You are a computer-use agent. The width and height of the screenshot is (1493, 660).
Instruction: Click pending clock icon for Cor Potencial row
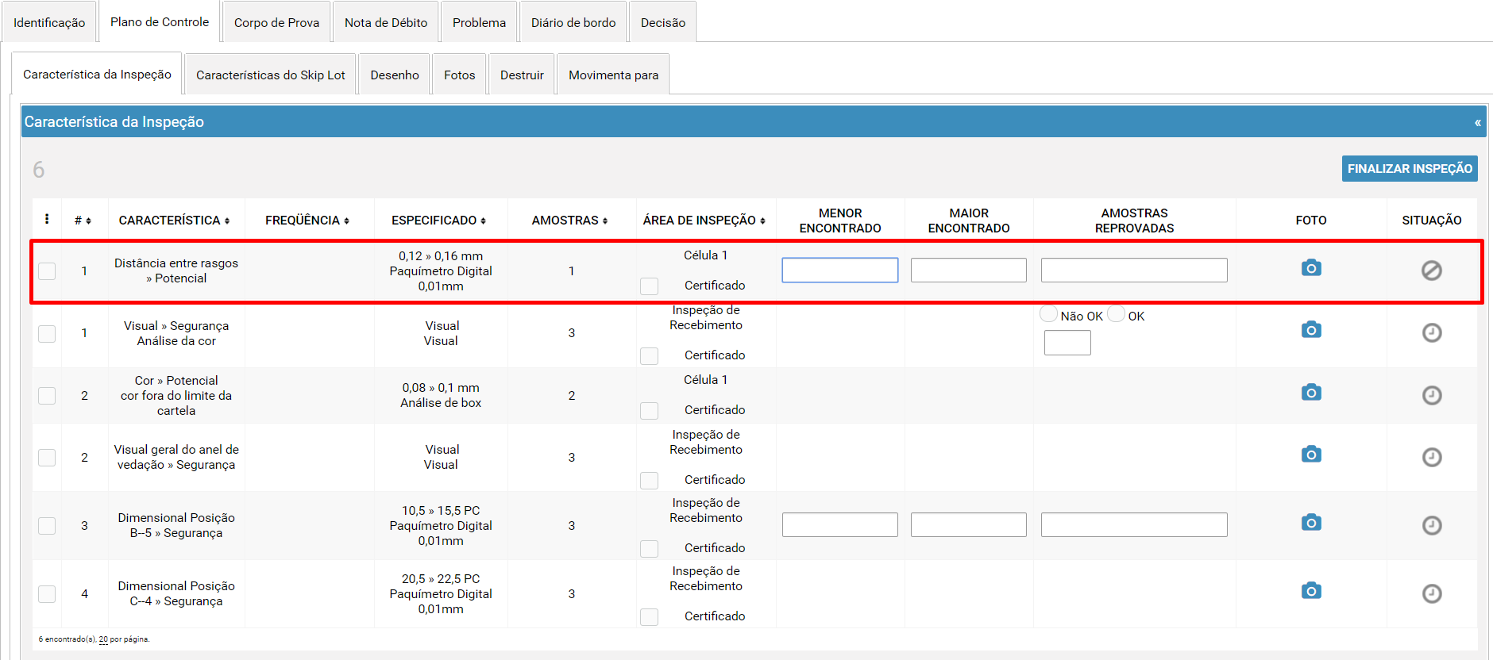pyautogui.click(x=1432, y=395)
